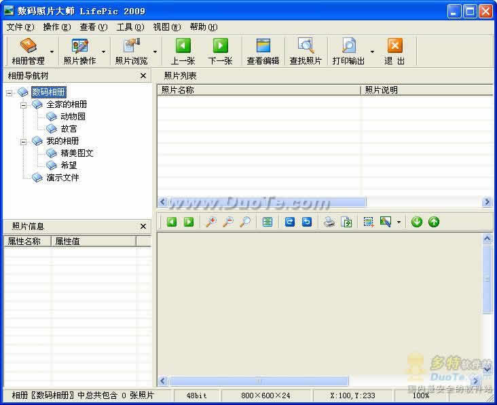Go to previous photo with 上一张

point(183,46)
